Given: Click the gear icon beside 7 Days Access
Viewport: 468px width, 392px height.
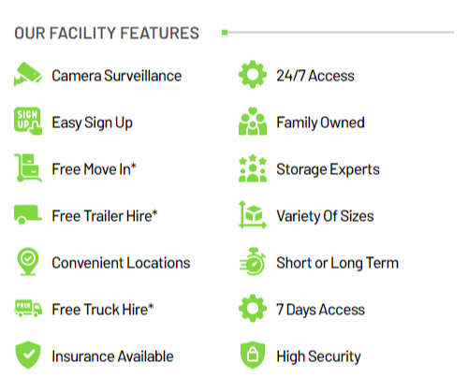Looking at the screenshot, I should (x=253, y=308).
